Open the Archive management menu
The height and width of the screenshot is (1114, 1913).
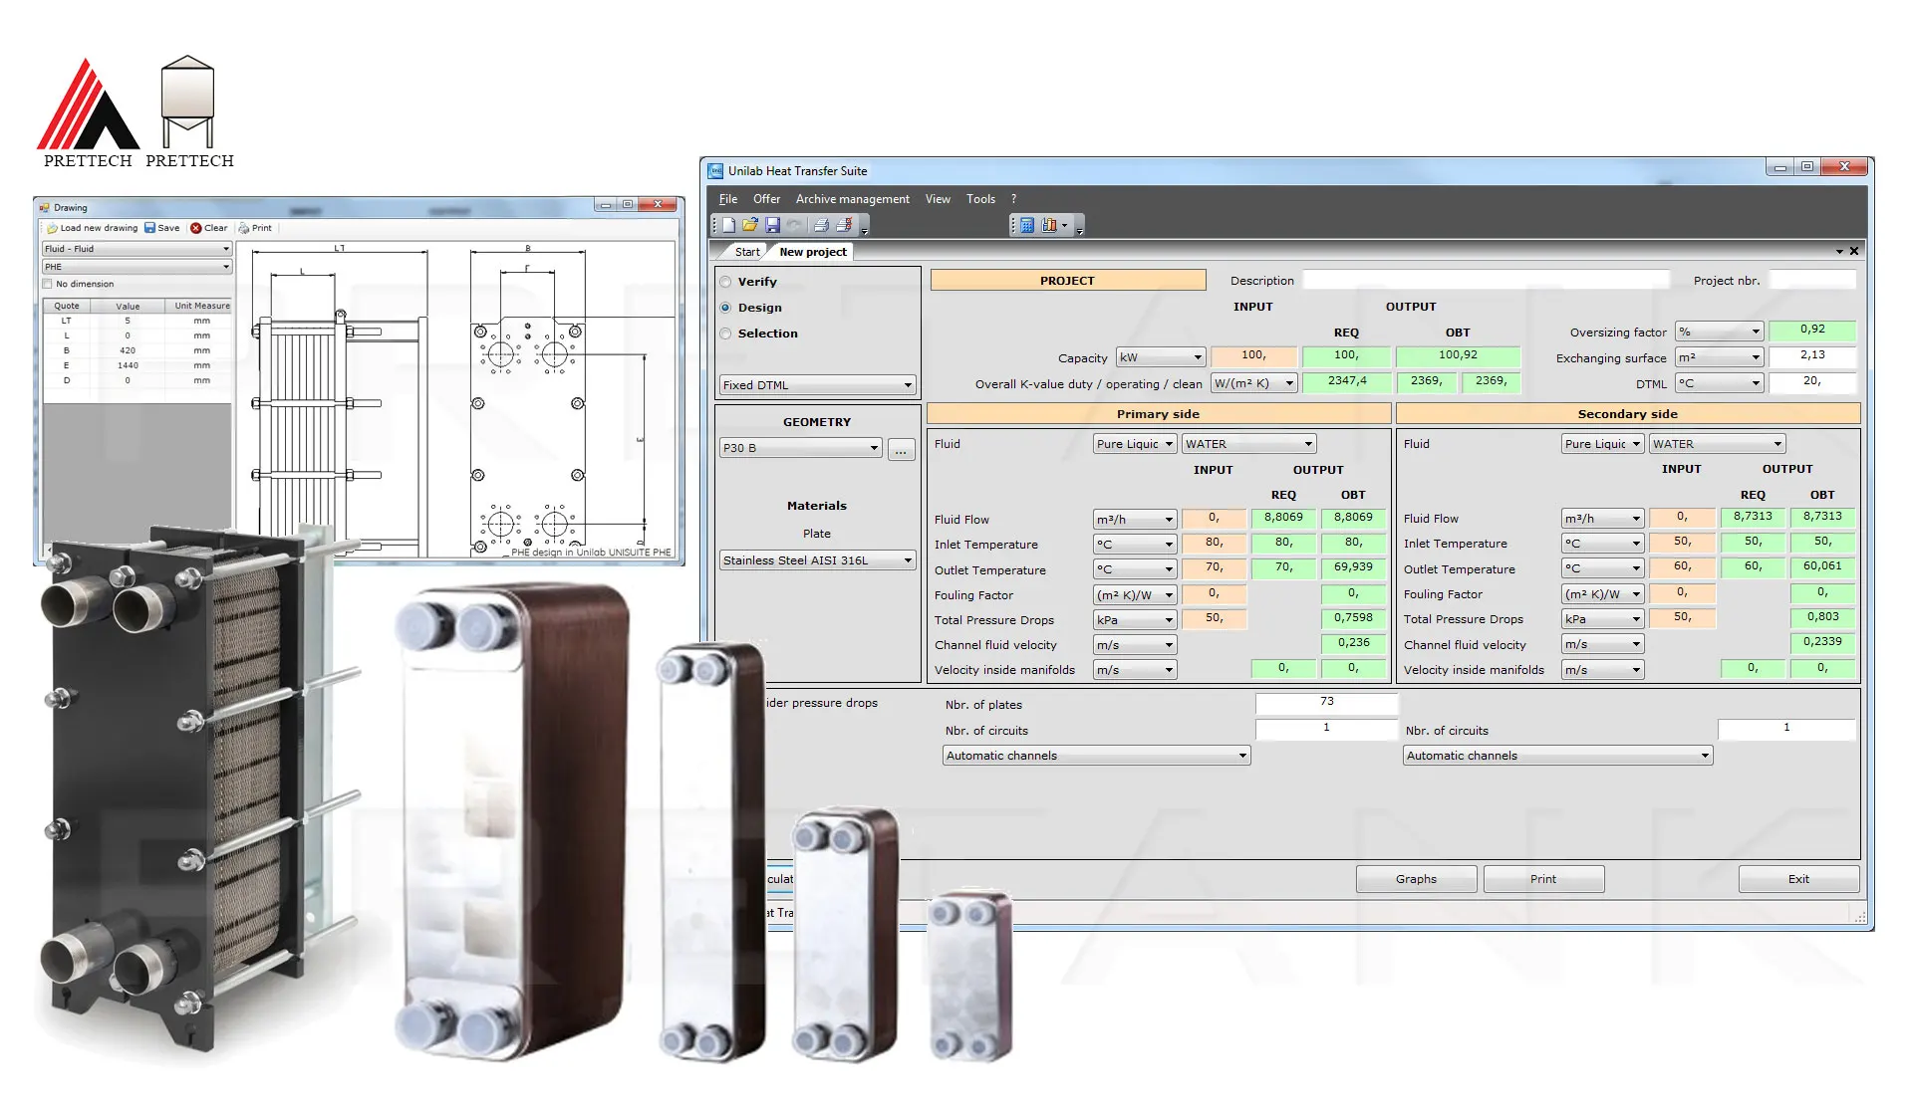(852, 199)
